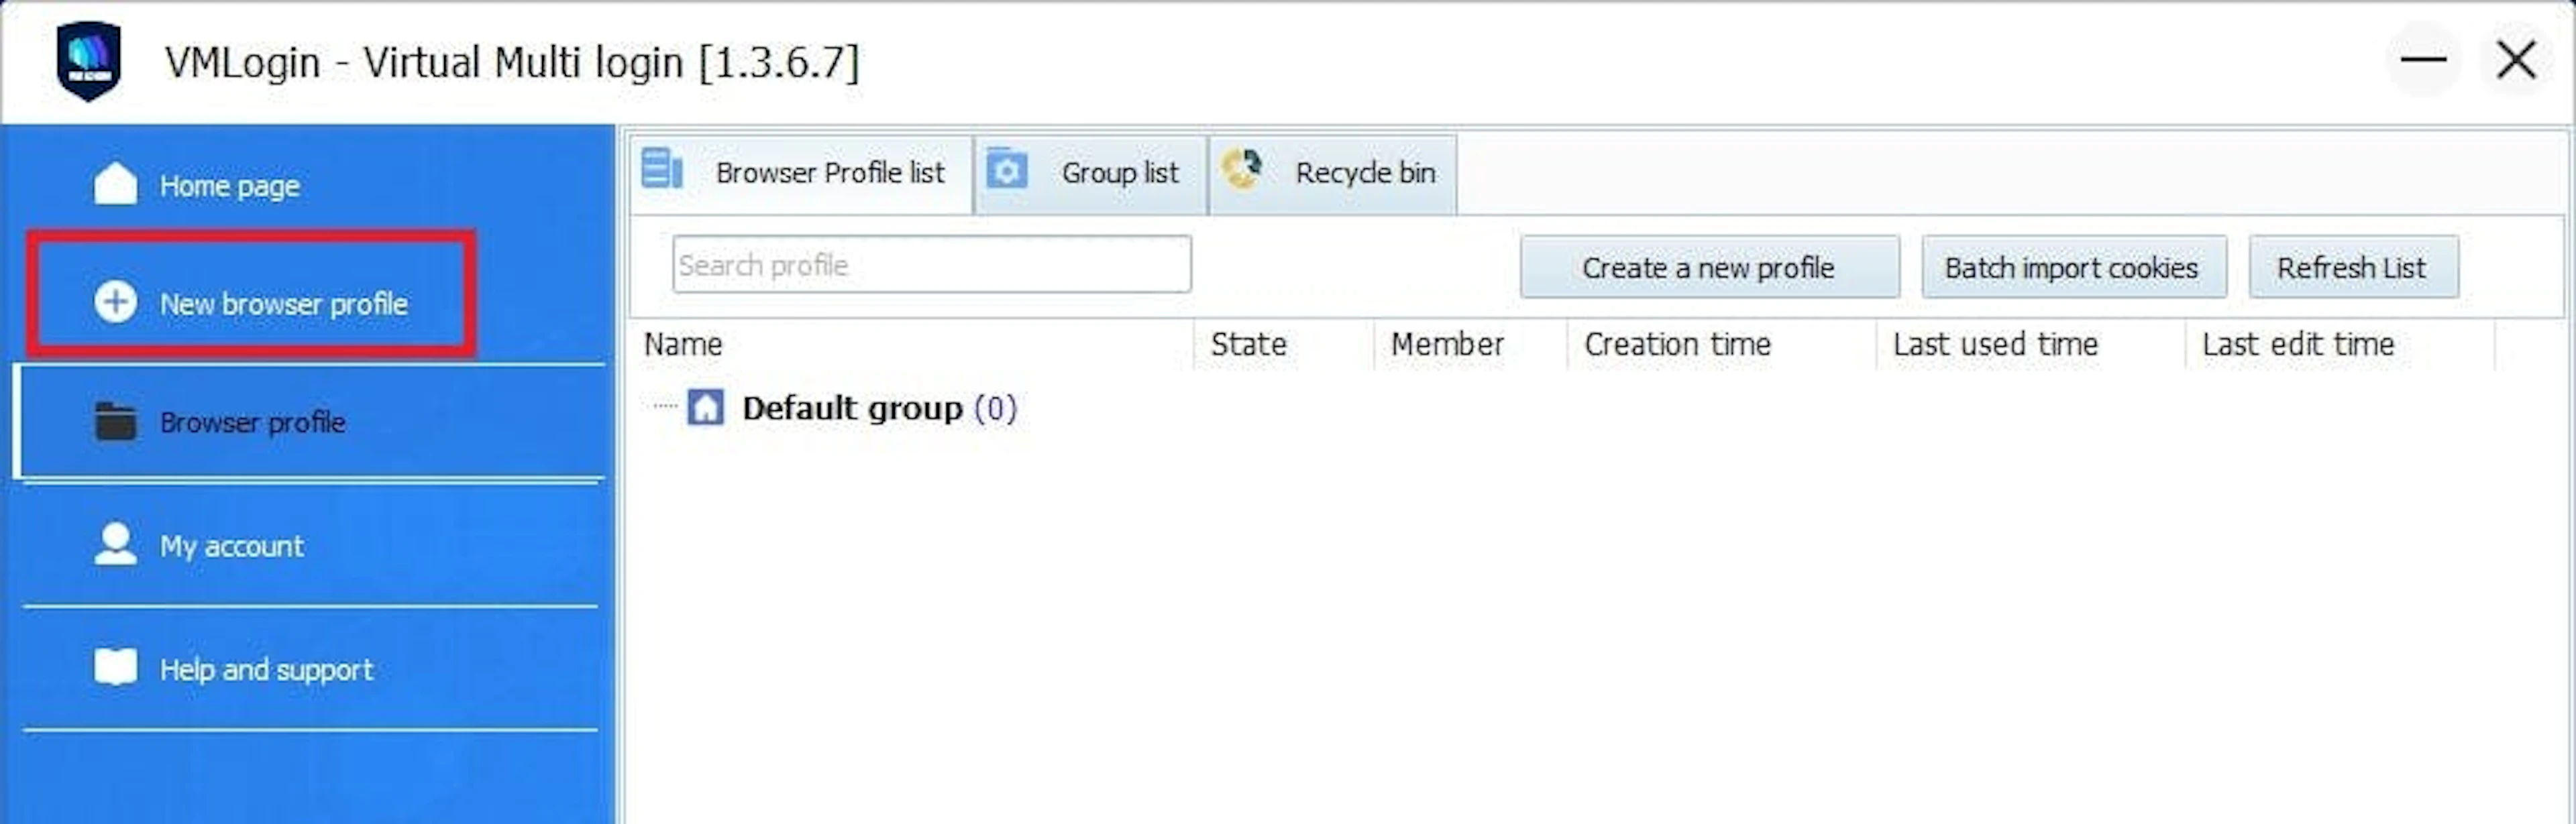
Task: Minimize the VMLogin window
Action: click(2423, 60)
